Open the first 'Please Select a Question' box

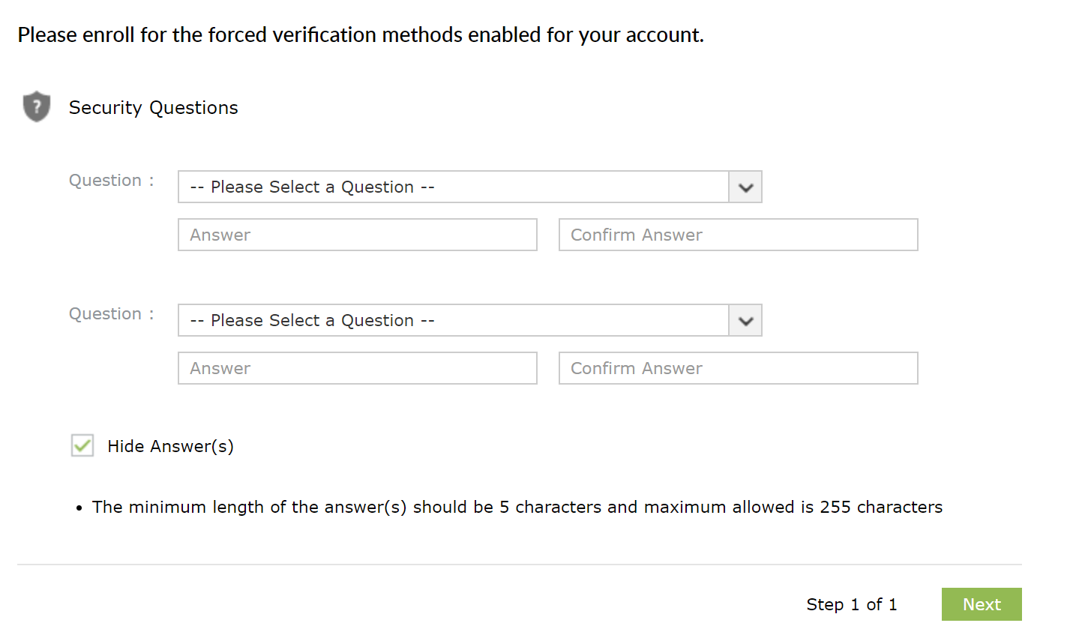pos(453,187)
